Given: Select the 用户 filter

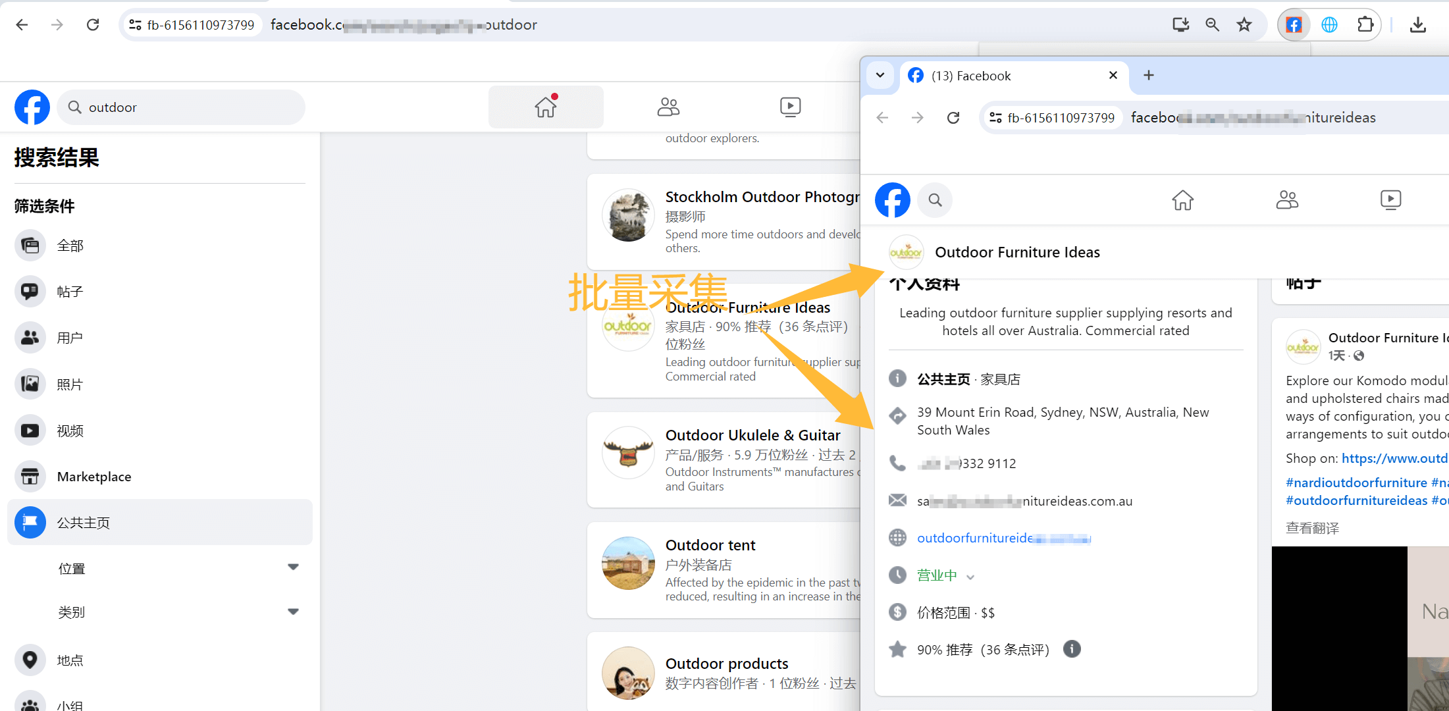Looking at the screenshot, I should (x=159, y=338).
